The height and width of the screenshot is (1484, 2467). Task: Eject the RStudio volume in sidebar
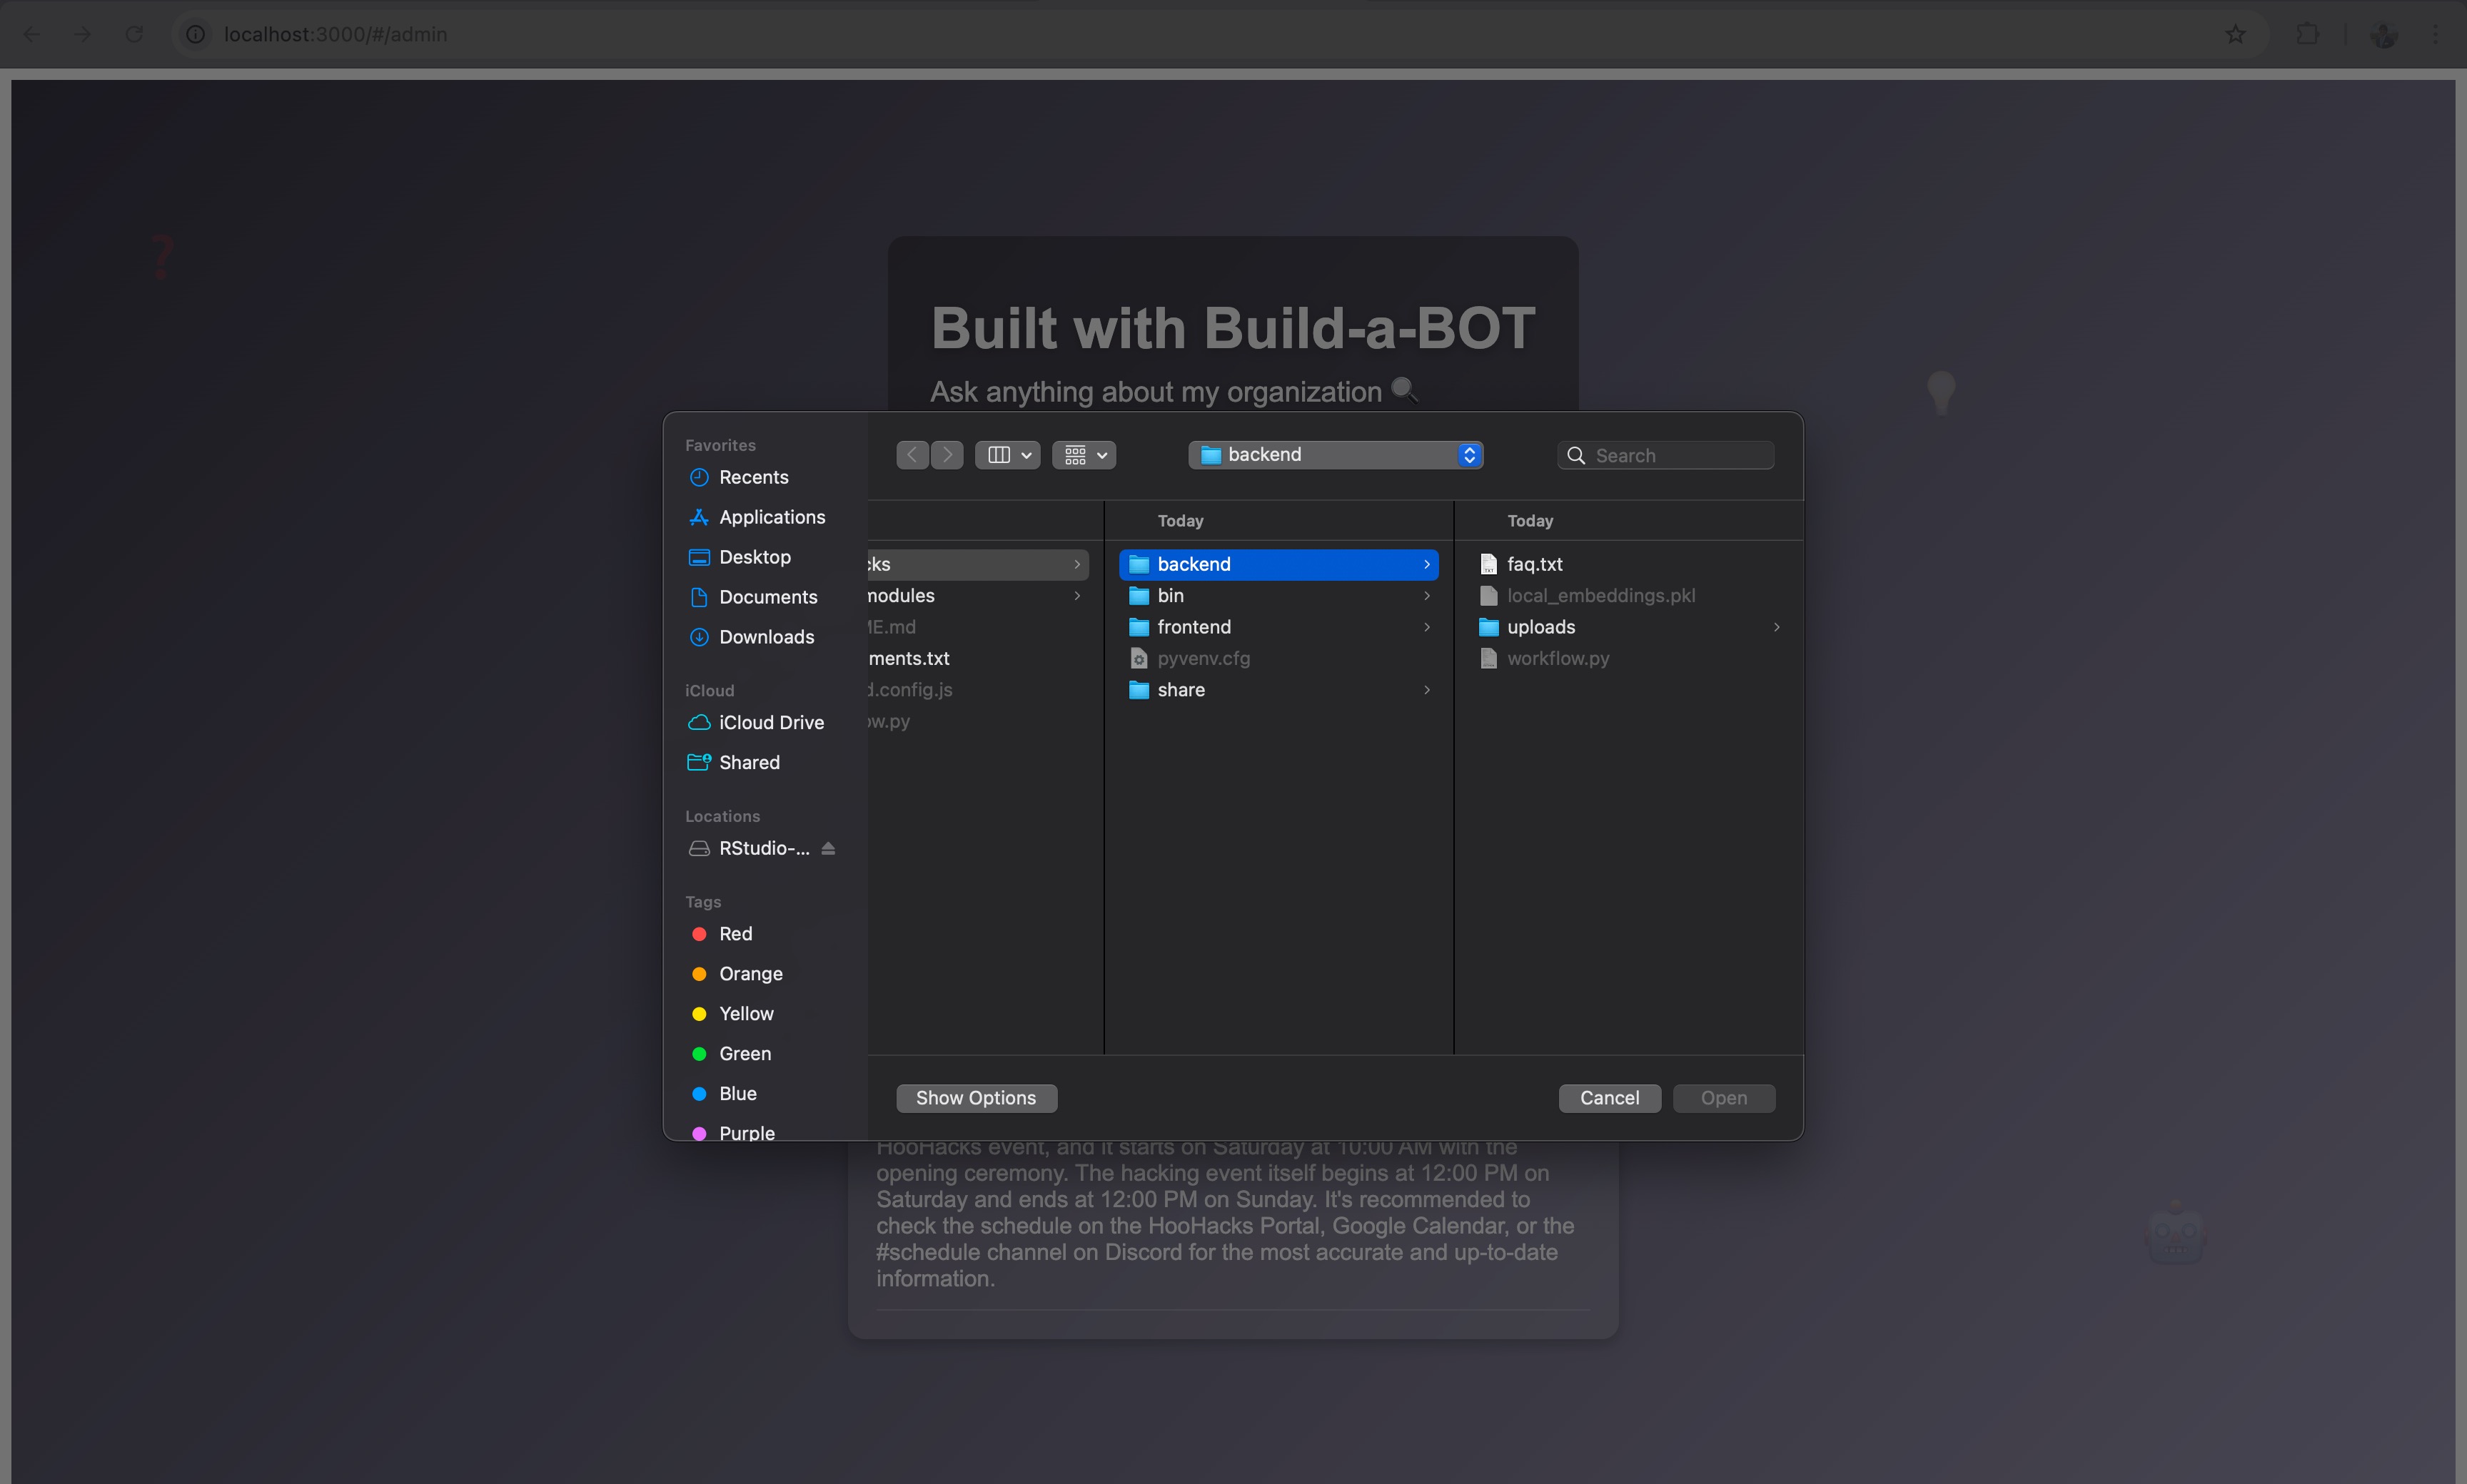(828, 848)
